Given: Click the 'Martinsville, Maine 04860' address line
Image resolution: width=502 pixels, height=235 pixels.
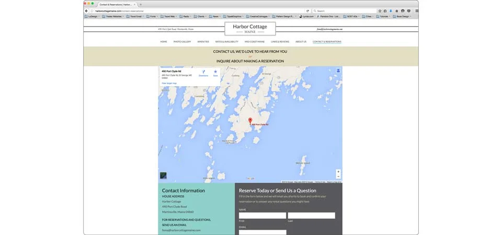Looking at the screenshot, I should click(x=178, y=212).
